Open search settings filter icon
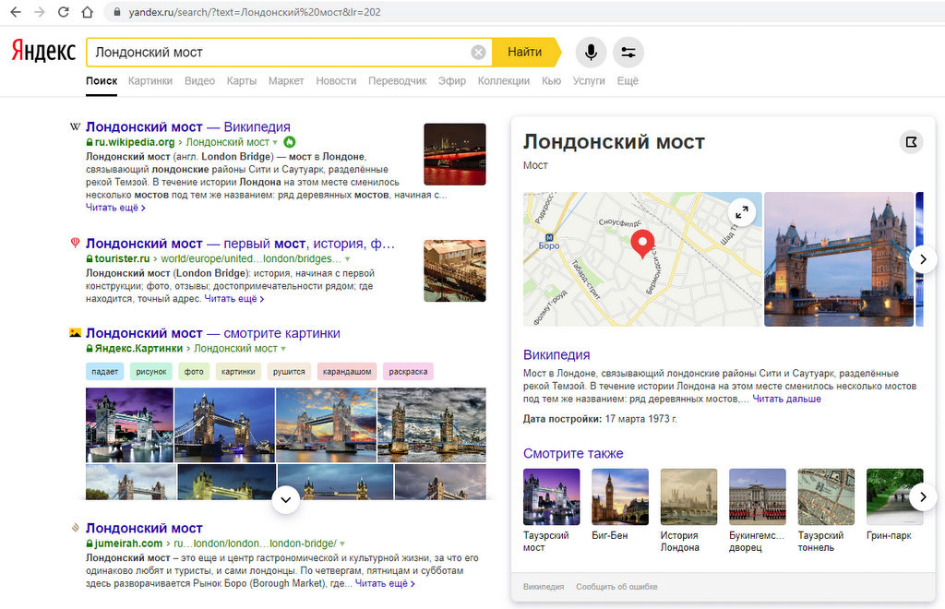945x609 pixels. click(628, 53)
